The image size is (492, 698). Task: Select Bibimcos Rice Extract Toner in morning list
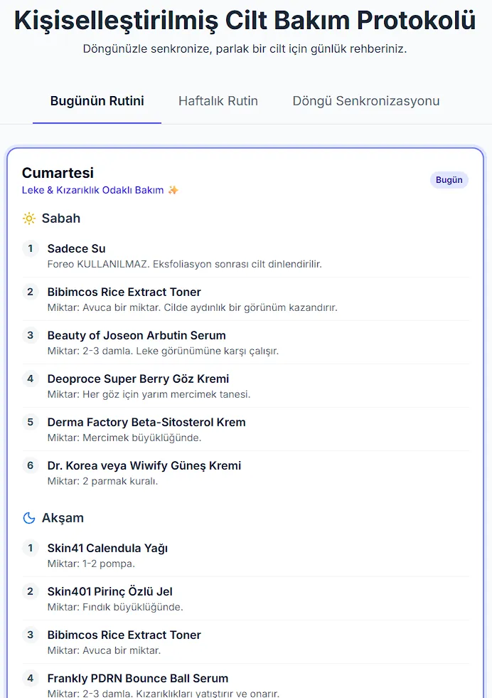point(124,292)
